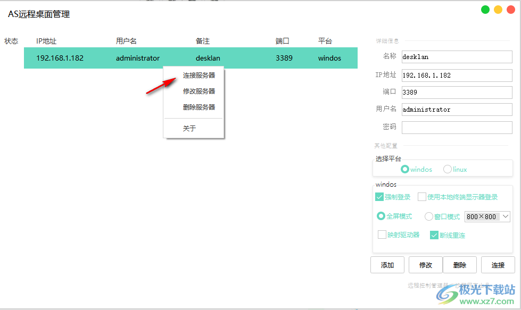Click the desklan remark cell in the table
This screenshot has height=310, width=521.
coord(208,58)
